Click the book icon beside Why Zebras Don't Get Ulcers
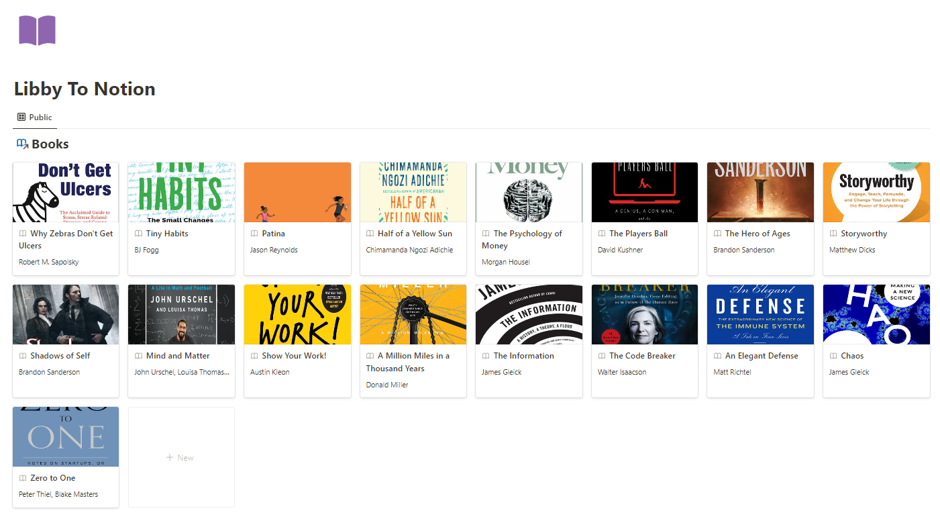940x519 pixels. pyautogui.click(x=23, y=234)
